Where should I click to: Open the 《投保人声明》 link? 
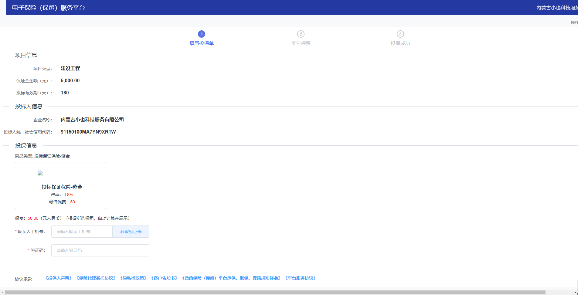(59, 278)
